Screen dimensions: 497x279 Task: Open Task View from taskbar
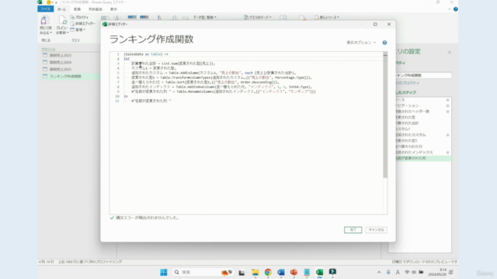coord(242,272)
